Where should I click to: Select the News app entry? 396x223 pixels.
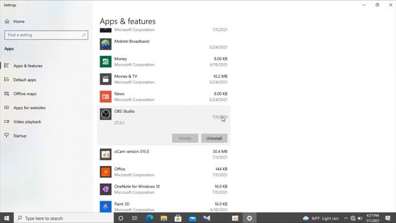163,97
